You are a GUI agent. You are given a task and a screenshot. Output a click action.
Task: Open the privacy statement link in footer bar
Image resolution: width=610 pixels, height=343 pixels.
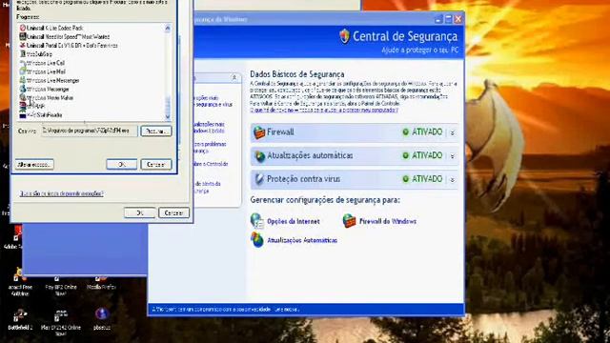[x=287, y=310]
